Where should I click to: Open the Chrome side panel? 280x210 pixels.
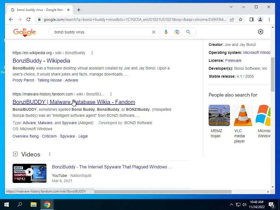[x=252, y=19]
